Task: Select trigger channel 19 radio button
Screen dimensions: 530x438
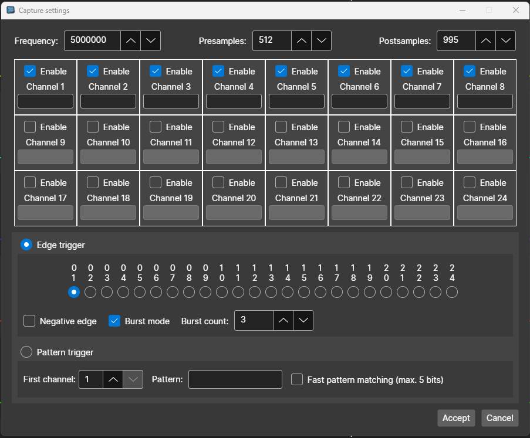Action: (x=370, y=292)
